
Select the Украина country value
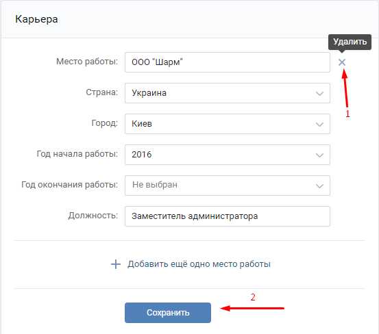coord(149,93)
